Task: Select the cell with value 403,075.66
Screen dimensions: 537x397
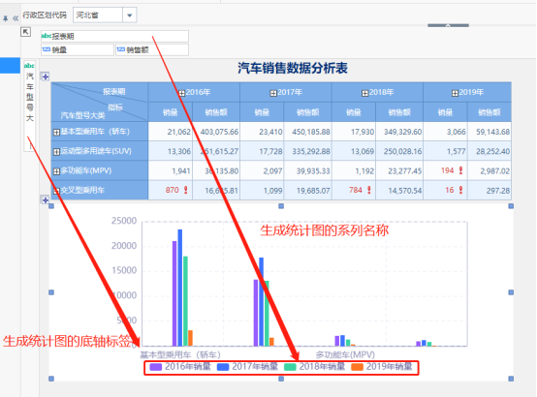Action: click(x=216, y=132)
